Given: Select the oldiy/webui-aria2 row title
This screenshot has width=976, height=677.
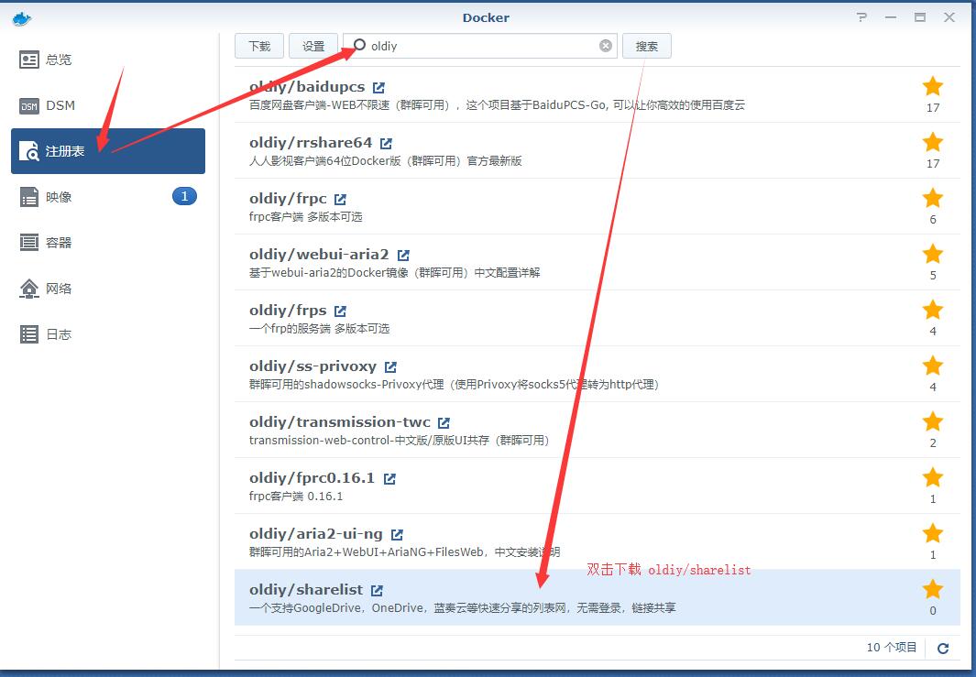Looking at the screenshot, I should pos(319,255).
